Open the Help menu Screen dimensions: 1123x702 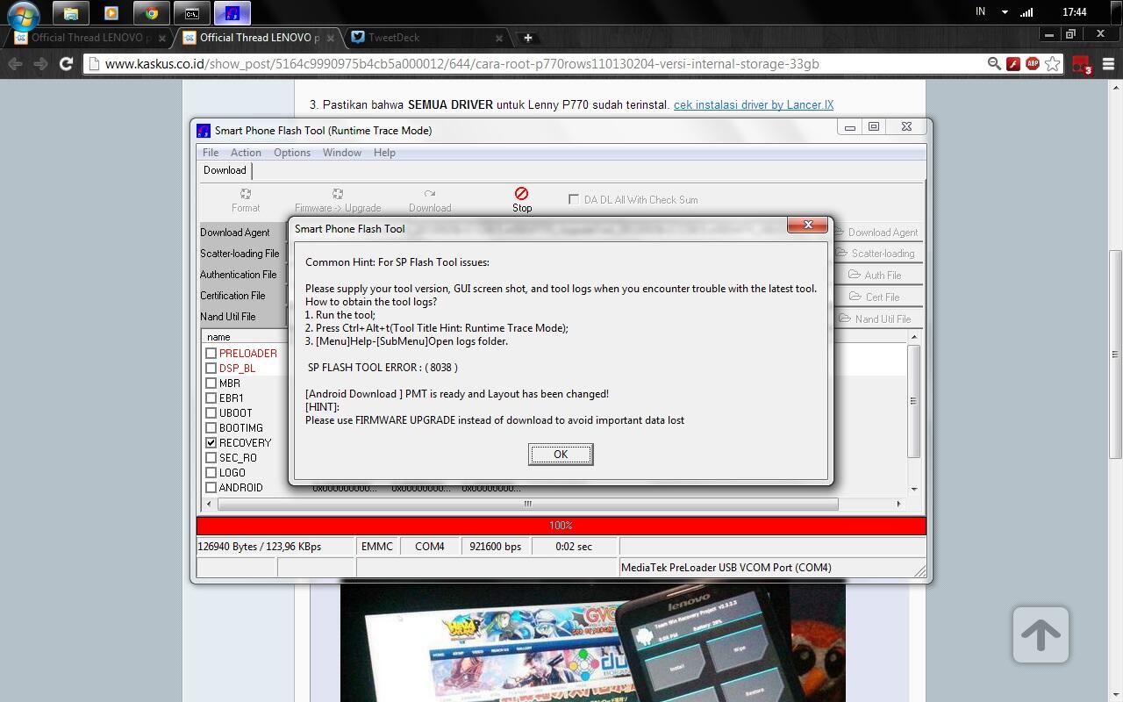point(384,153)
